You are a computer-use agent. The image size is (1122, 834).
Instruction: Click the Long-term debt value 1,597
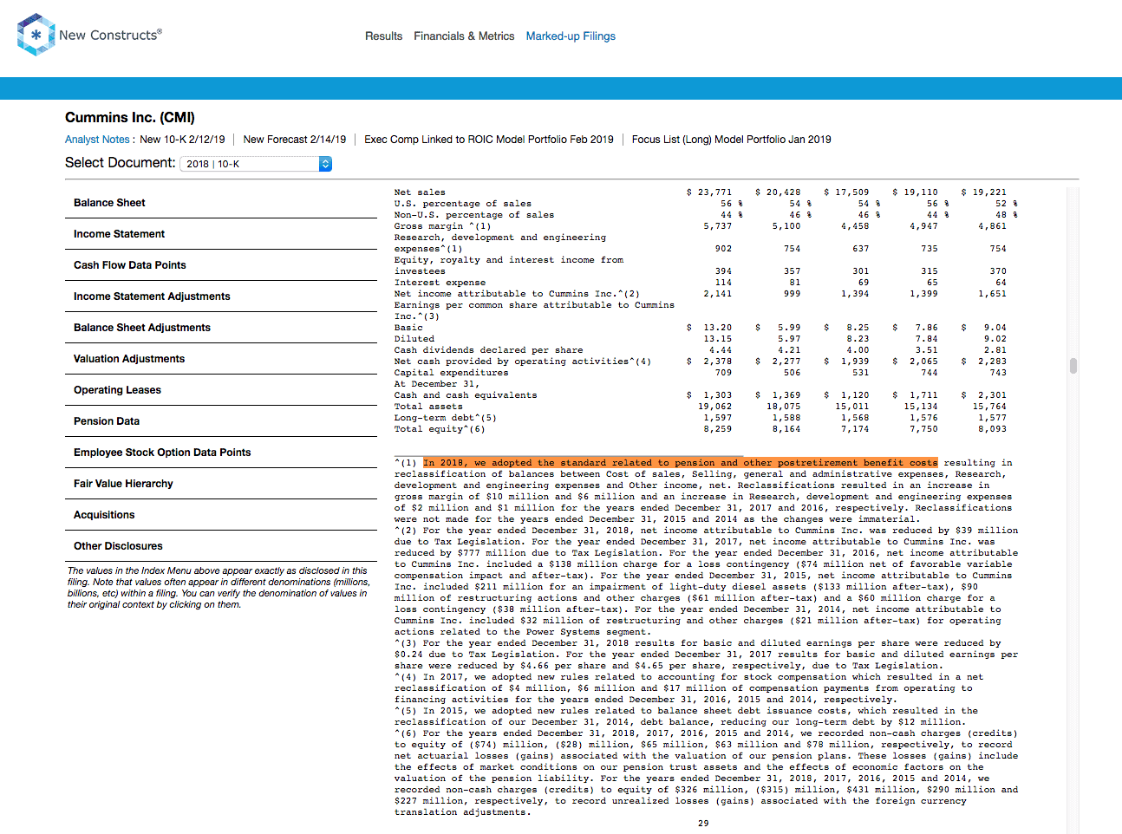coord(718,418)
